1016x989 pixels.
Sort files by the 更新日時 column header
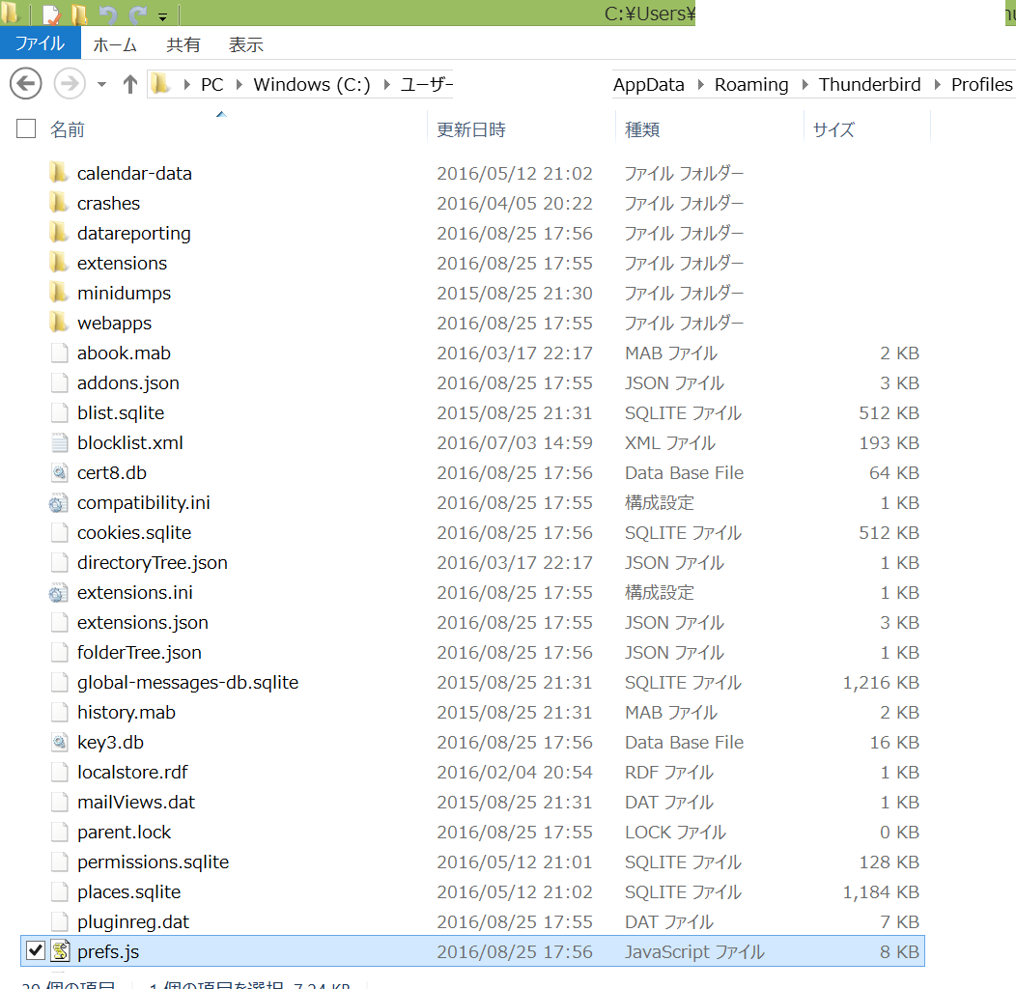(x=471, y=129)
